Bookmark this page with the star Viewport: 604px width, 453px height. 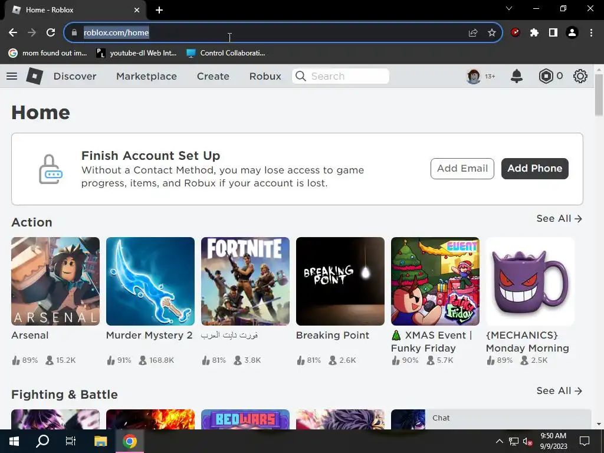coord(492,33)
